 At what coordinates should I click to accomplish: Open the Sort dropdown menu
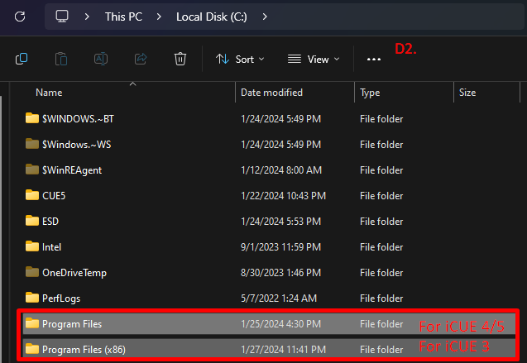tap(240, 59)
